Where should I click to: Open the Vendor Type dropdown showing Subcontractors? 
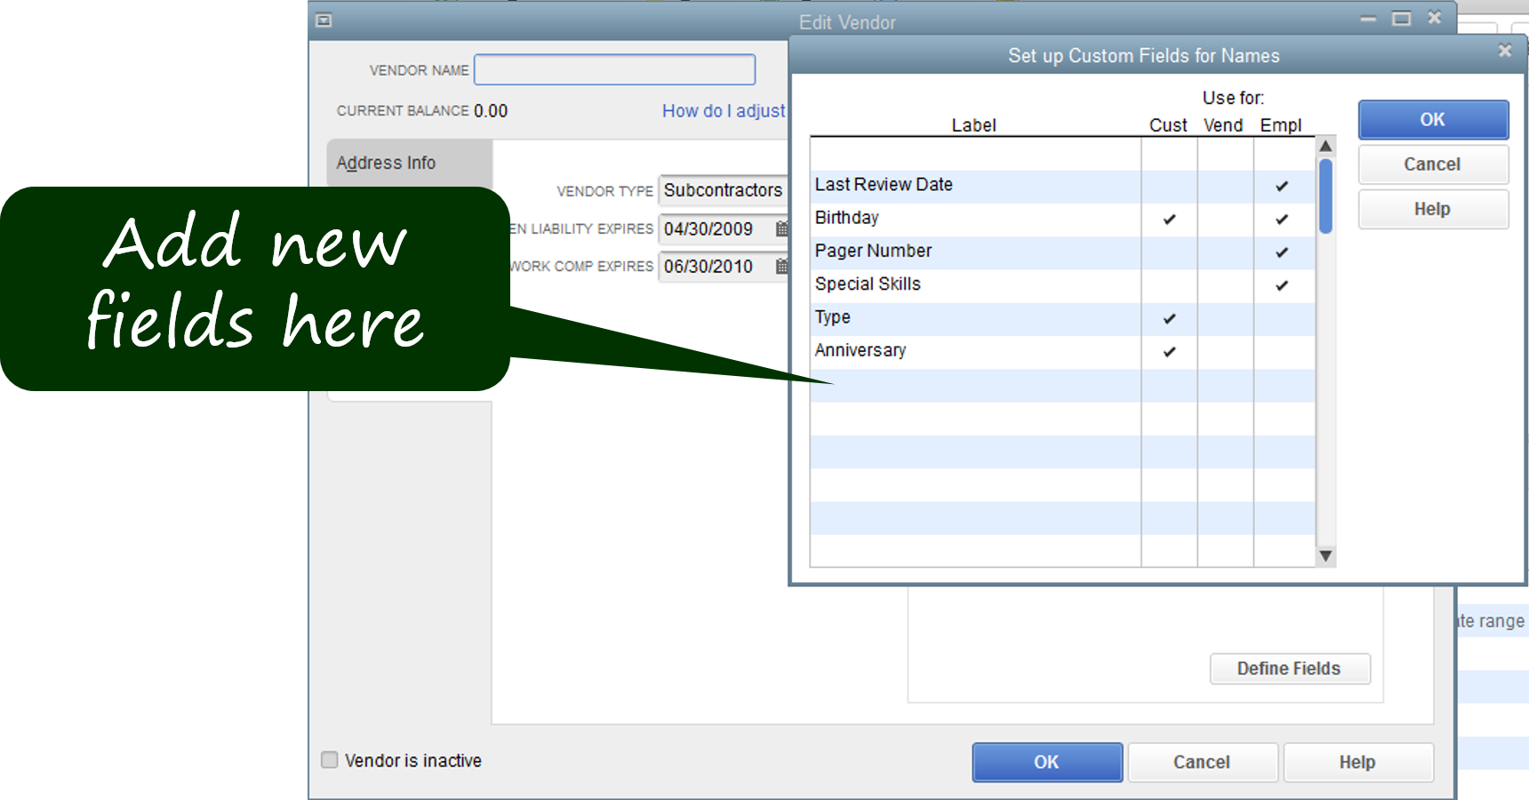(x=723, y=190)
